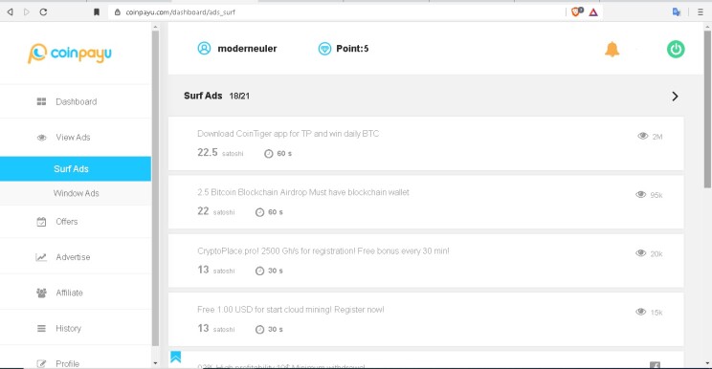Click the orange notification bell icon
This screenshot has height=369, width=712.
(612, 49)
